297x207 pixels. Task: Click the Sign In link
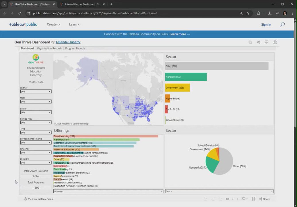(x=266, y=24)
